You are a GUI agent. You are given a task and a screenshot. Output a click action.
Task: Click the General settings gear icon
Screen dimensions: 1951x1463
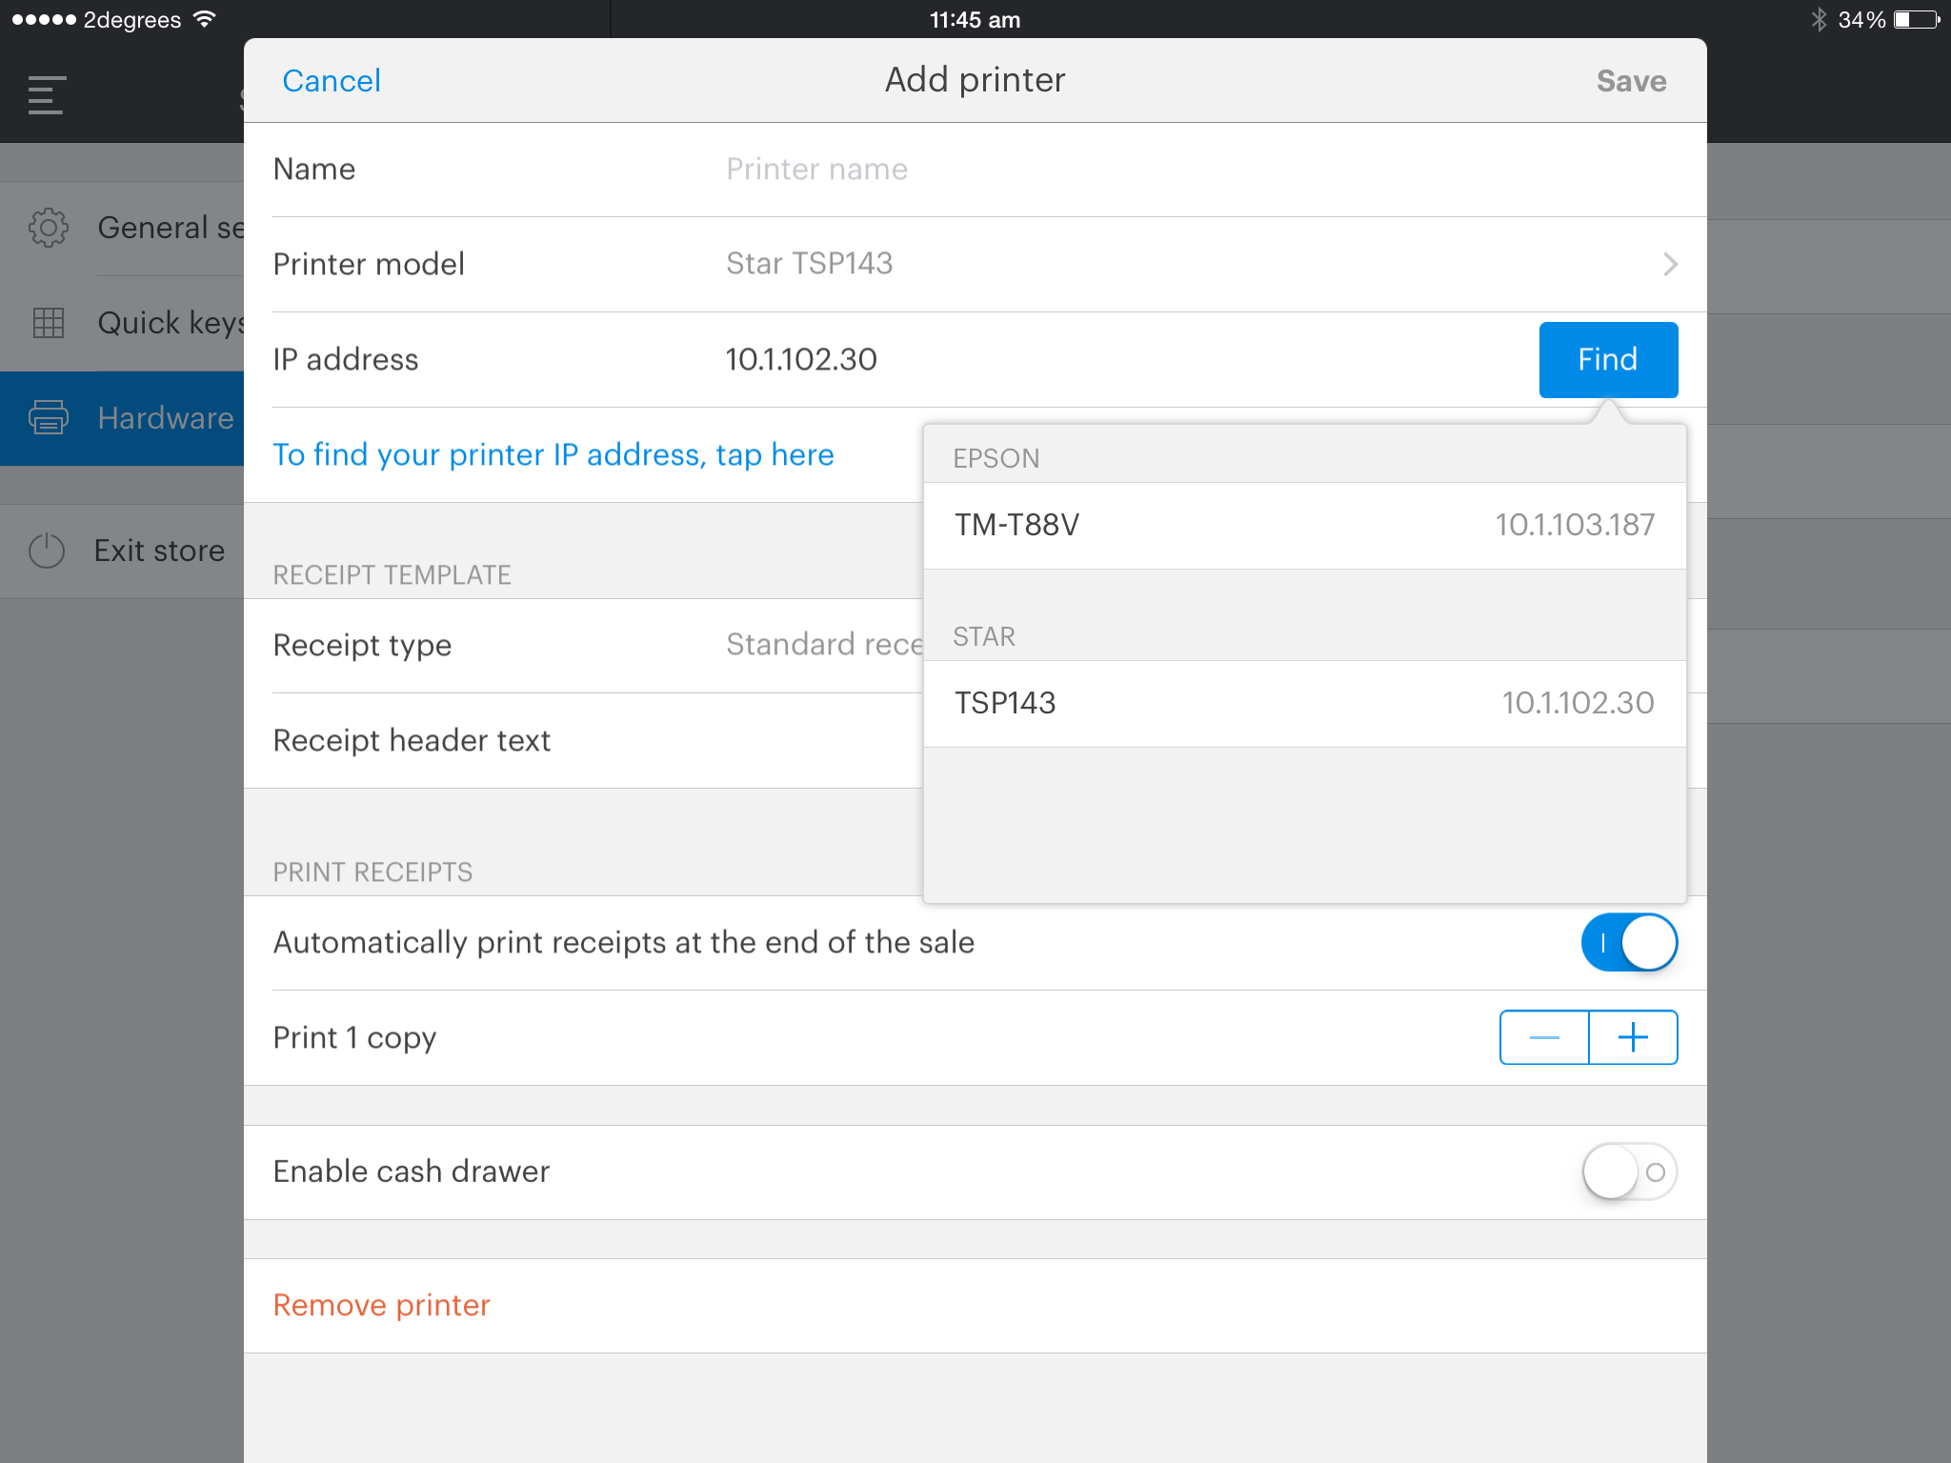(48, 228)
